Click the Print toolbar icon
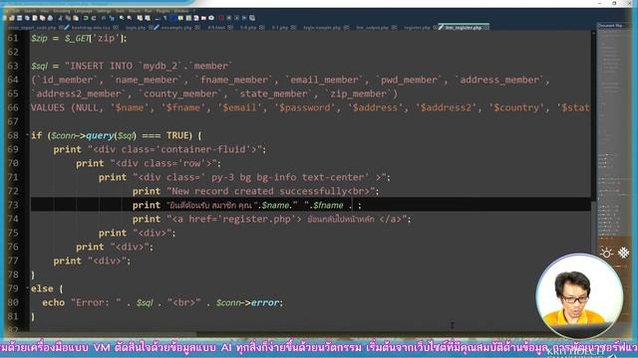The width and height of the screenshot is (638, 358). coord(50,18)
